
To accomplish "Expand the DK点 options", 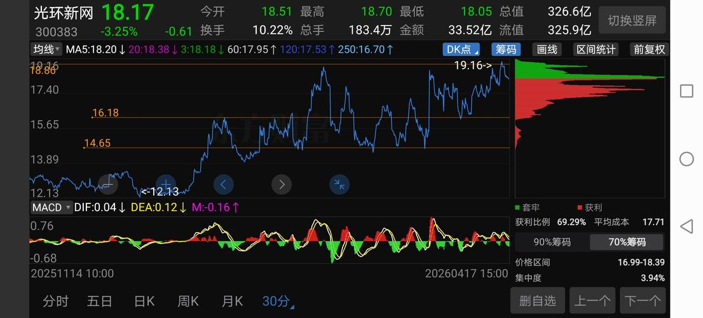I will (461, 50).
